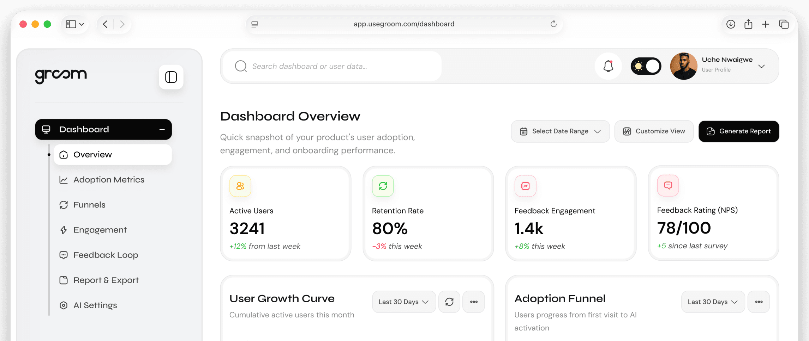Click '+8% this week' text
The width and height of the screenshot is (809, 341).
point(540,246)
